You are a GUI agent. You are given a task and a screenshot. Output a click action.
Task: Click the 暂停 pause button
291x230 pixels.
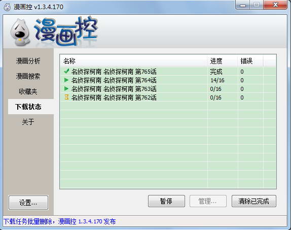tap(166, 201)
